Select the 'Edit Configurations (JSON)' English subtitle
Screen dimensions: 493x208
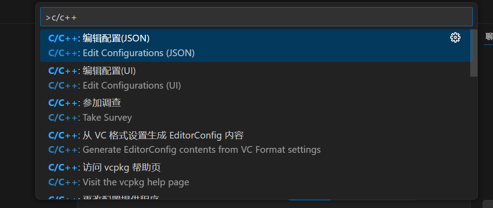click(139, 53)
